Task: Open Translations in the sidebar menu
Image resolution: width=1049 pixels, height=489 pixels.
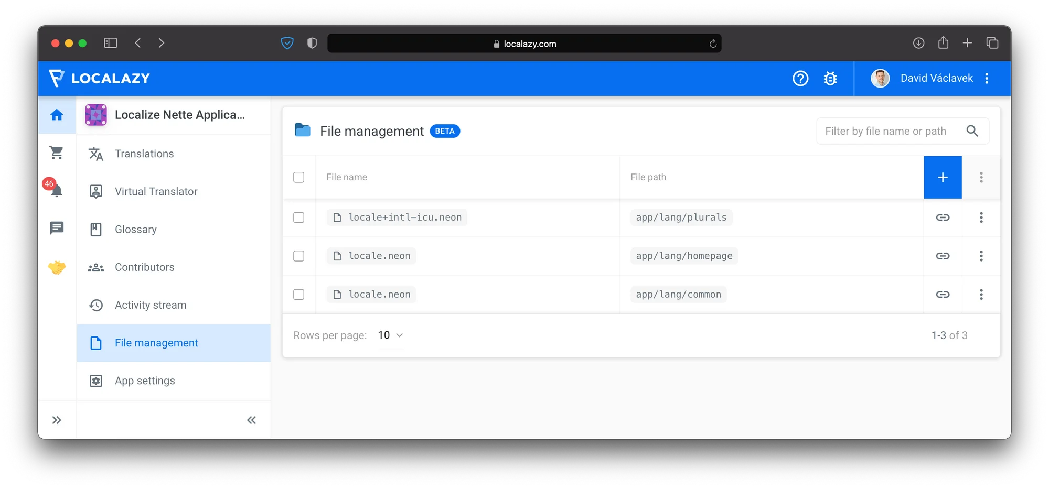Action: (x=144, y=154)
